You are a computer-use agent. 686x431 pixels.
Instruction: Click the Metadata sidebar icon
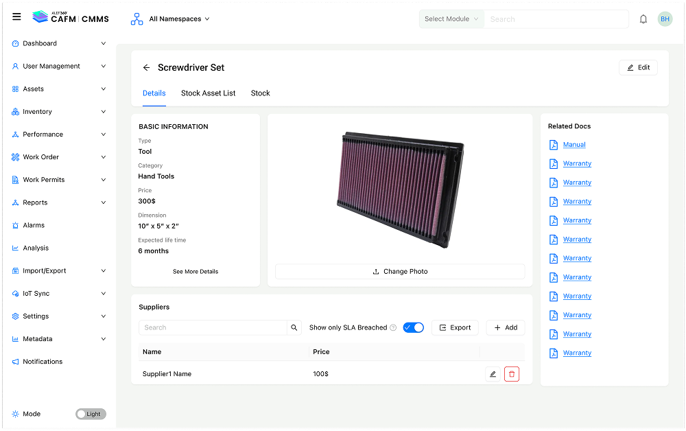pos(15,339)
